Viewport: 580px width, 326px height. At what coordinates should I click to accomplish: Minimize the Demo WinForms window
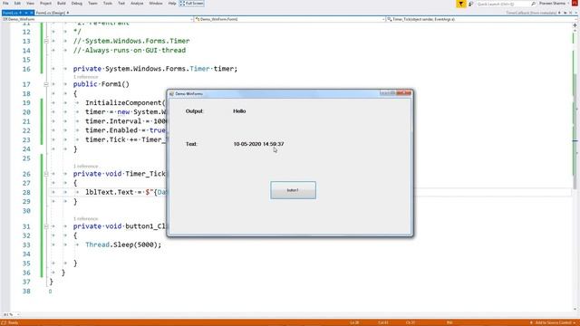click(384, 92)
